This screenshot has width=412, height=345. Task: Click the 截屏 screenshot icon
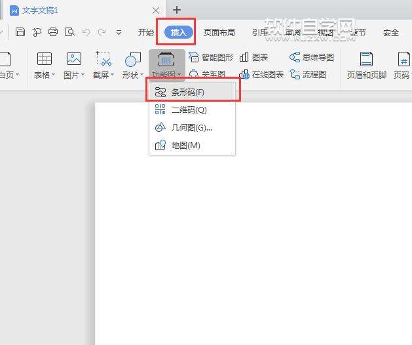[103, 58]
